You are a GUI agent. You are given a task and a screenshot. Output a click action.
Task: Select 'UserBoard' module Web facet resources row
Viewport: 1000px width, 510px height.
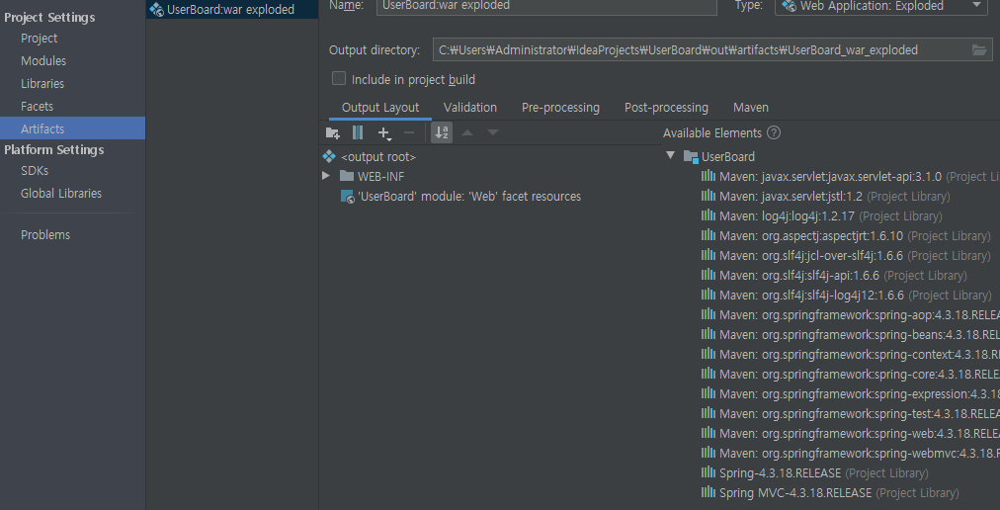pos(468,196)
